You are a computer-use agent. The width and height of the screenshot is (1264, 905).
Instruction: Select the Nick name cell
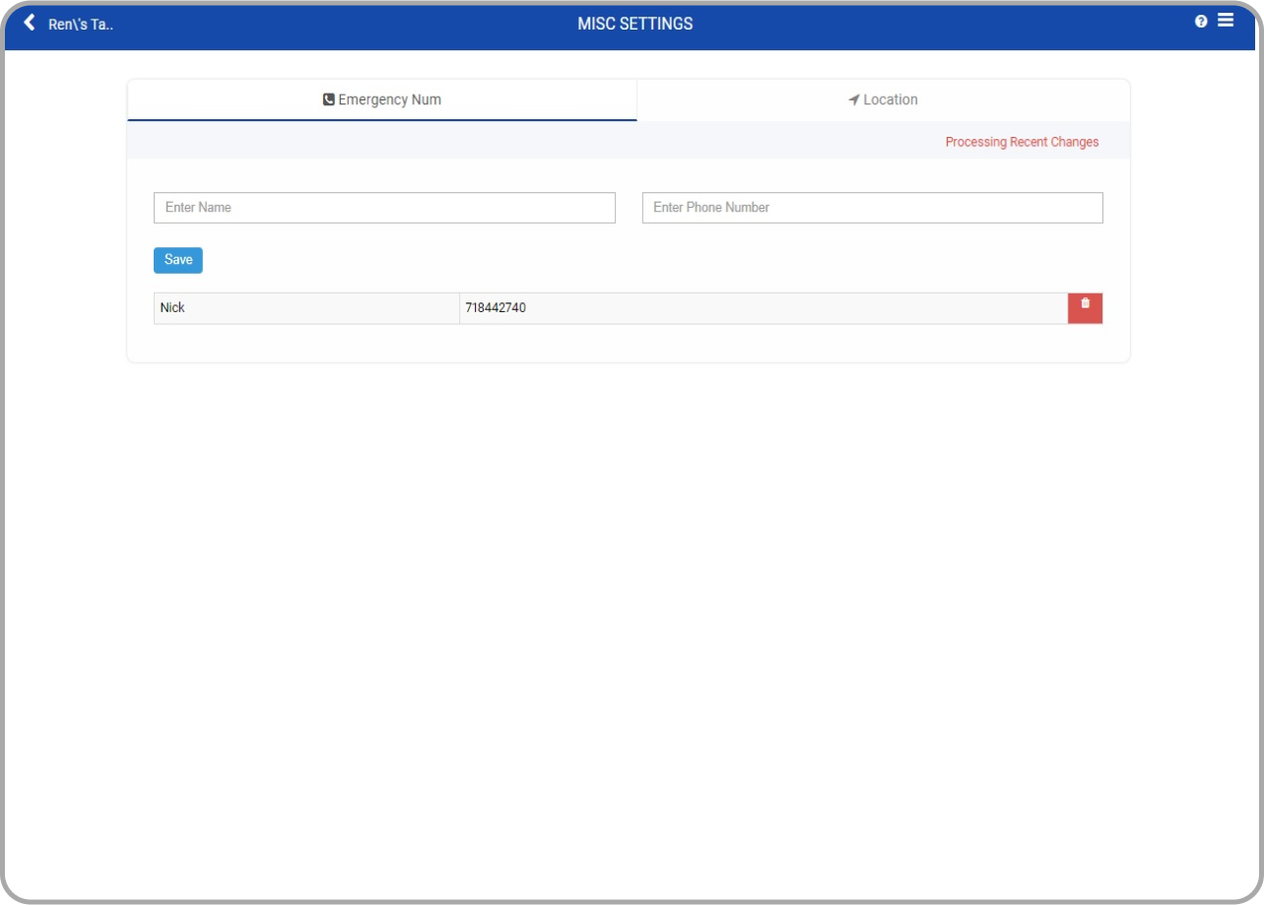pyautogui.click(x=306, y=308)
